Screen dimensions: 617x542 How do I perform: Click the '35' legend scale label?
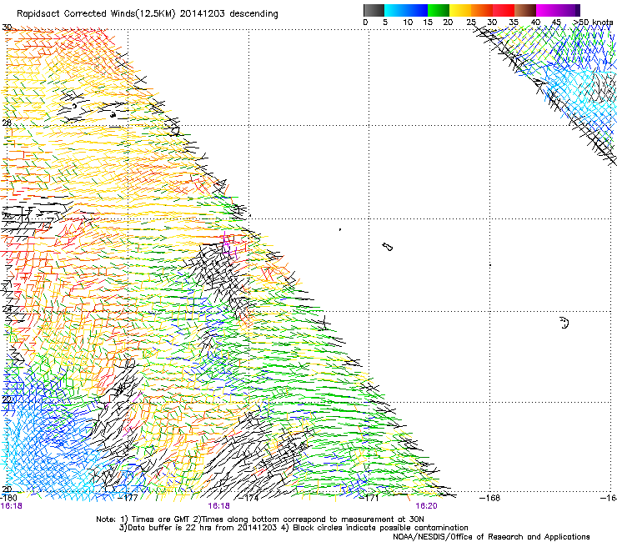click(x=514, y=23)
